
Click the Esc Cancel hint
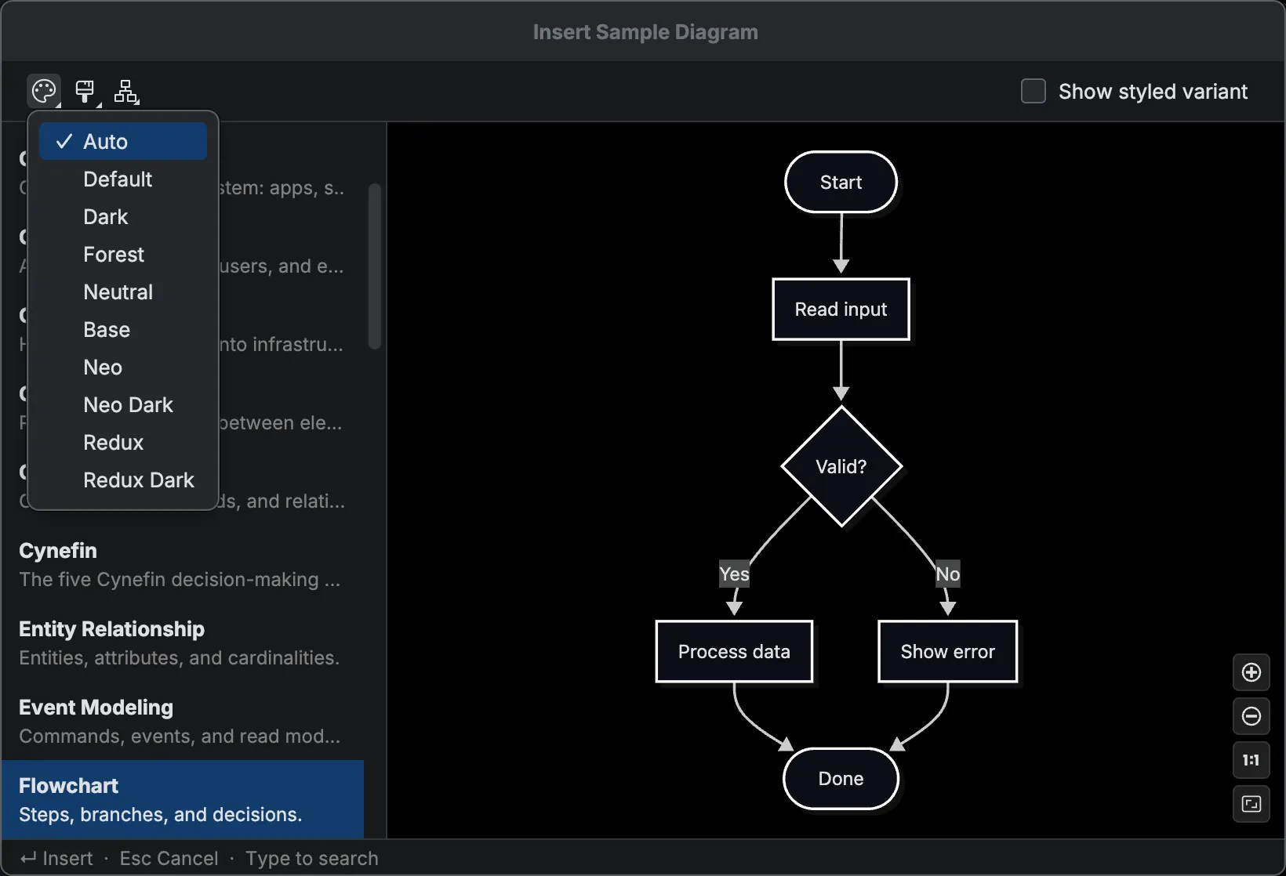[169, 859]
